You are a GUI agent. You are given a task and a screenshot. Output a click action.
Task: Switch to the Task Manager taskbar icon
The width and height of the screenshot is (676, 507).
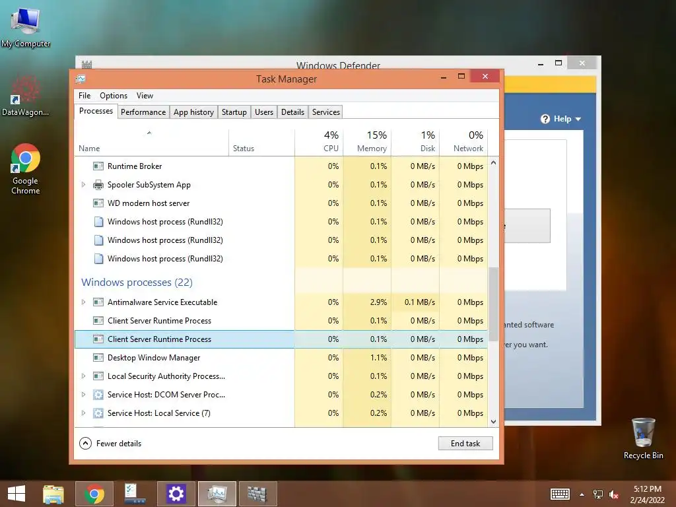pyautogui.click(x=217, y=494)
